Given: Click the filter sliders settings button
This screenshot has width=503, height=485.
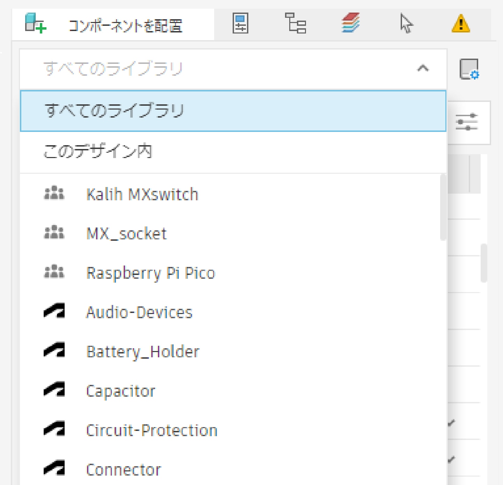Looking at the screenshot, I should pos(467,122).
